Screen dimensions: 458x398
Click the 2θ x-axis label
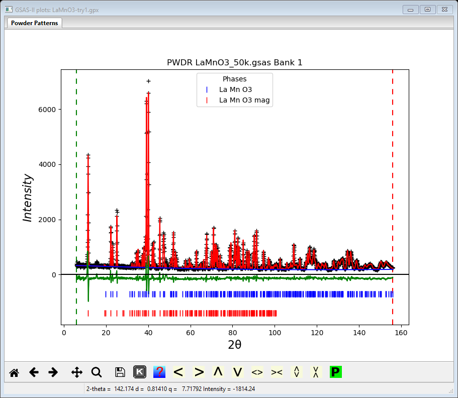coord(235,345)
